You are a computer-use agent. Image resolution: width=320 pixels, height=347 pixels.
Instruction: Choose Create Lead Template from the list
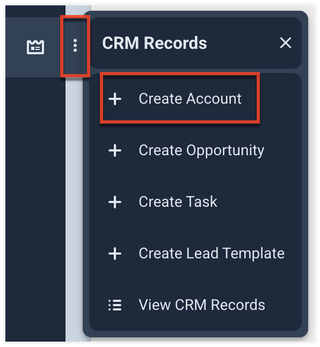click(212, 254)
